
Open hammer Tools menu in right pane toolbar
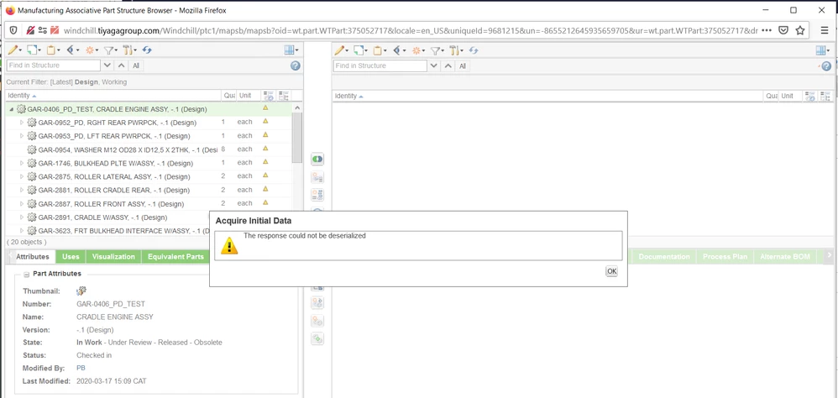[x=457, y=50]
